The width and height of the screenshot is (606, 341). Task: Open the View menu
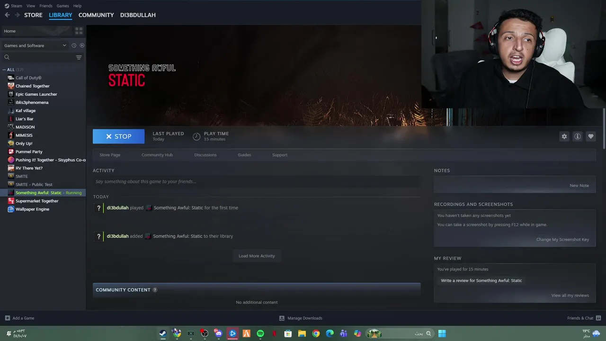[x=31, y=6]
